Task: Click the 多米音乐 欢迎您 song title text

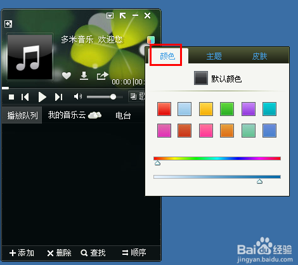Action: (92, 39)
